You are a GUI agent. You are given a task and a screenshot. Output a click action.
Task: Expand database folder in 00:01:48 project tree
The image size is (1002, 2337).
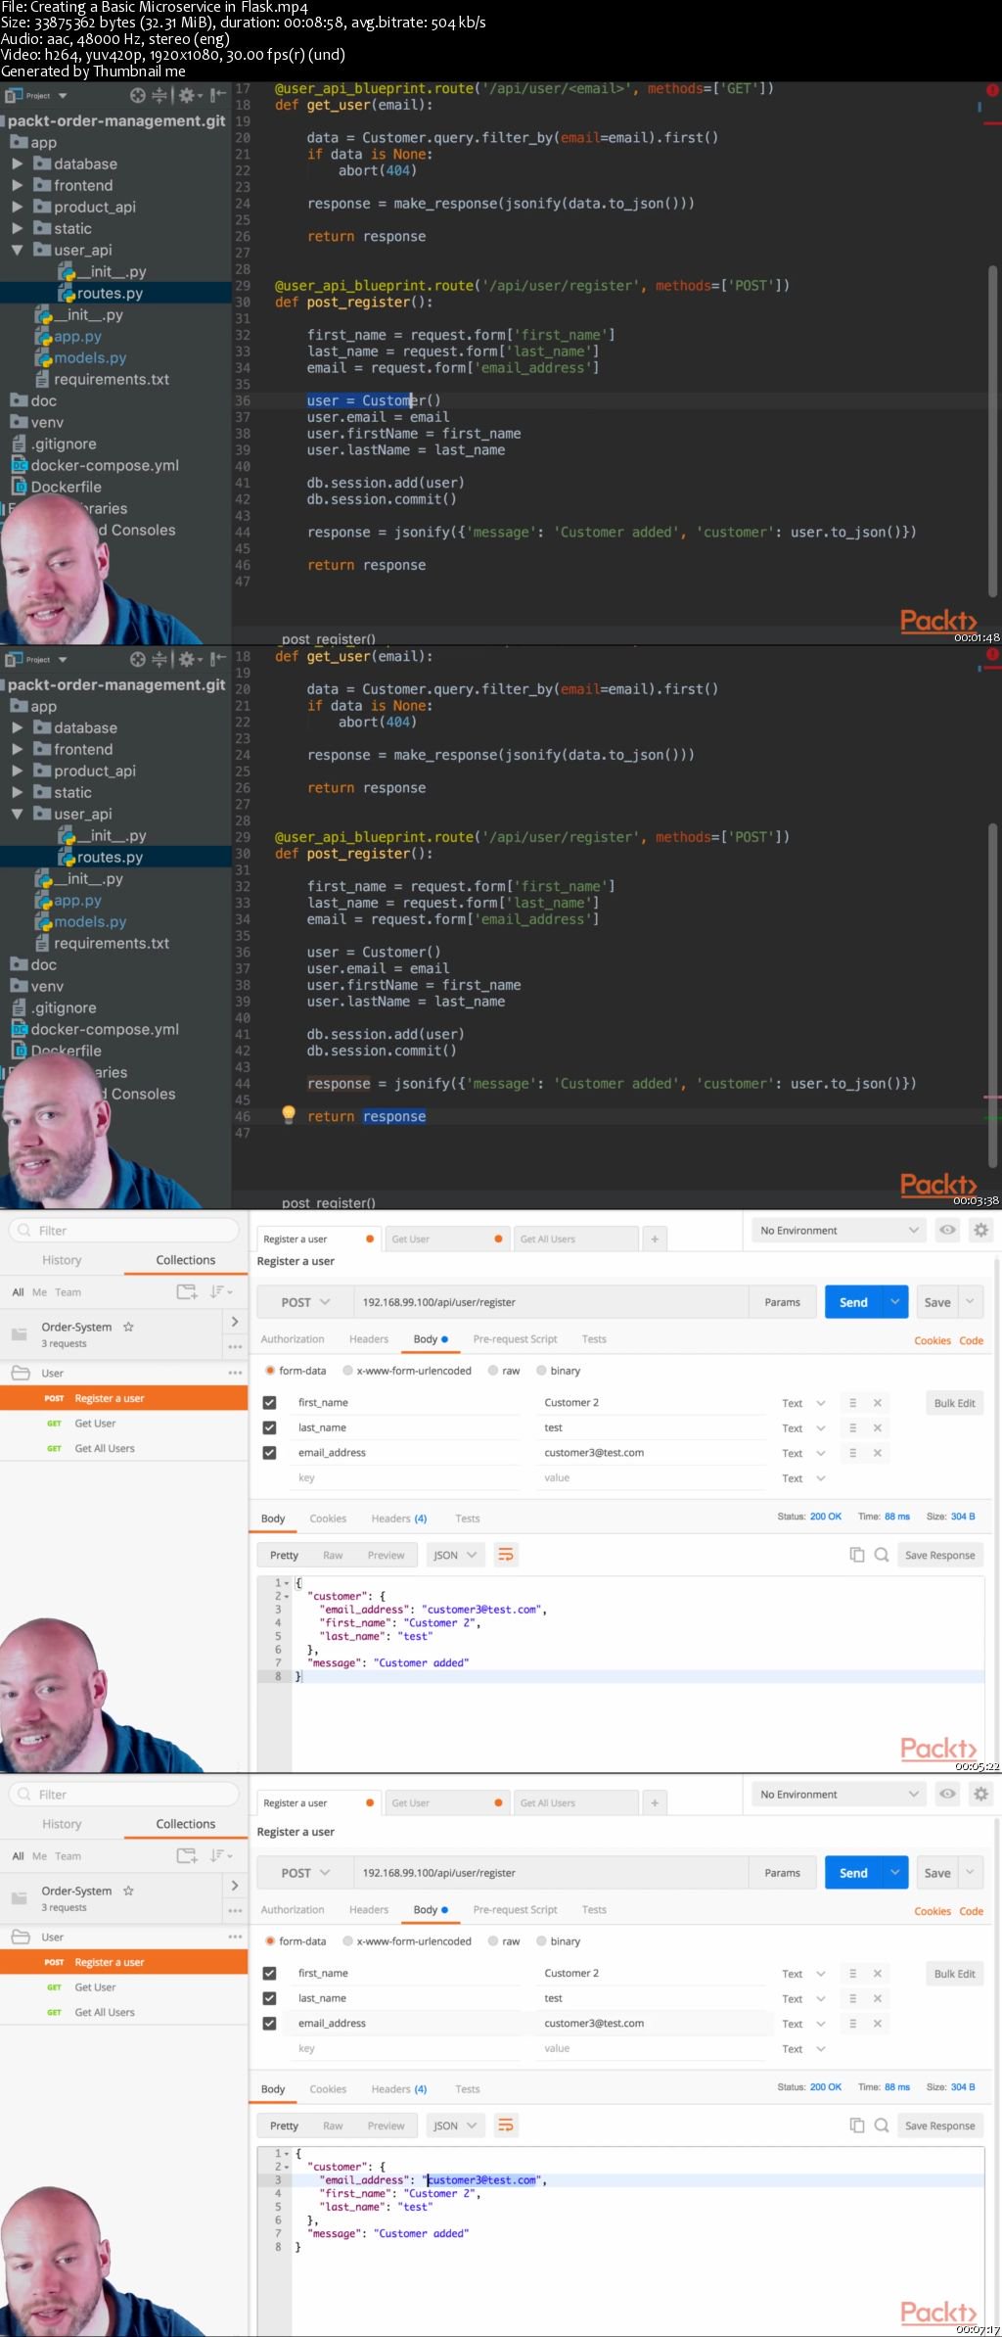[x=17, y=164]
